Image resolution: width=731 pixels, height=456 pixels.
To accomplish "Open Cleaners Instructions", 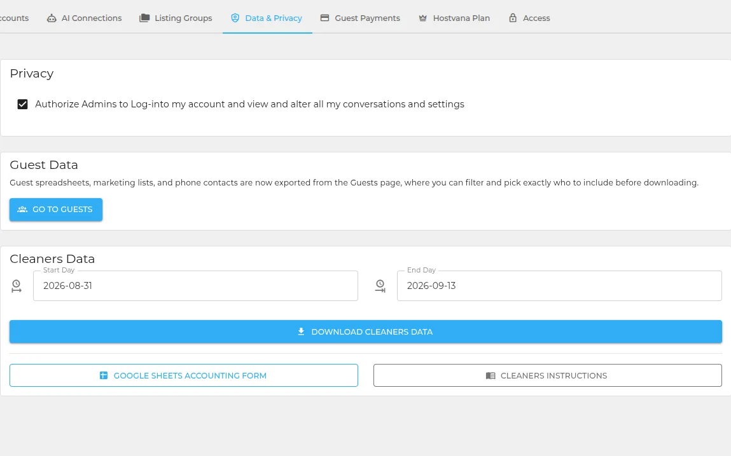I will pos(547,375).
